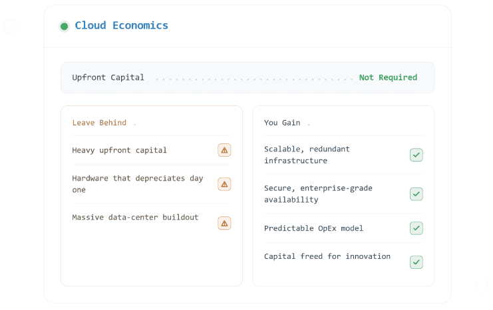The width and height of the screenshot is (493, 310).
Task: Click the green status dot near Cloud Economics
Action: coord(64,27)
